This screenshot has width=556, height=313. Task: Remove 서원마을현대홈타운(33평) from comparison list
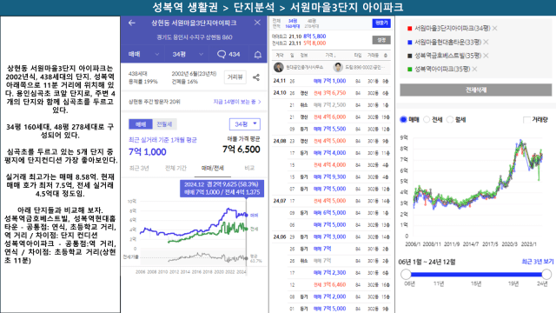(486, 42)
